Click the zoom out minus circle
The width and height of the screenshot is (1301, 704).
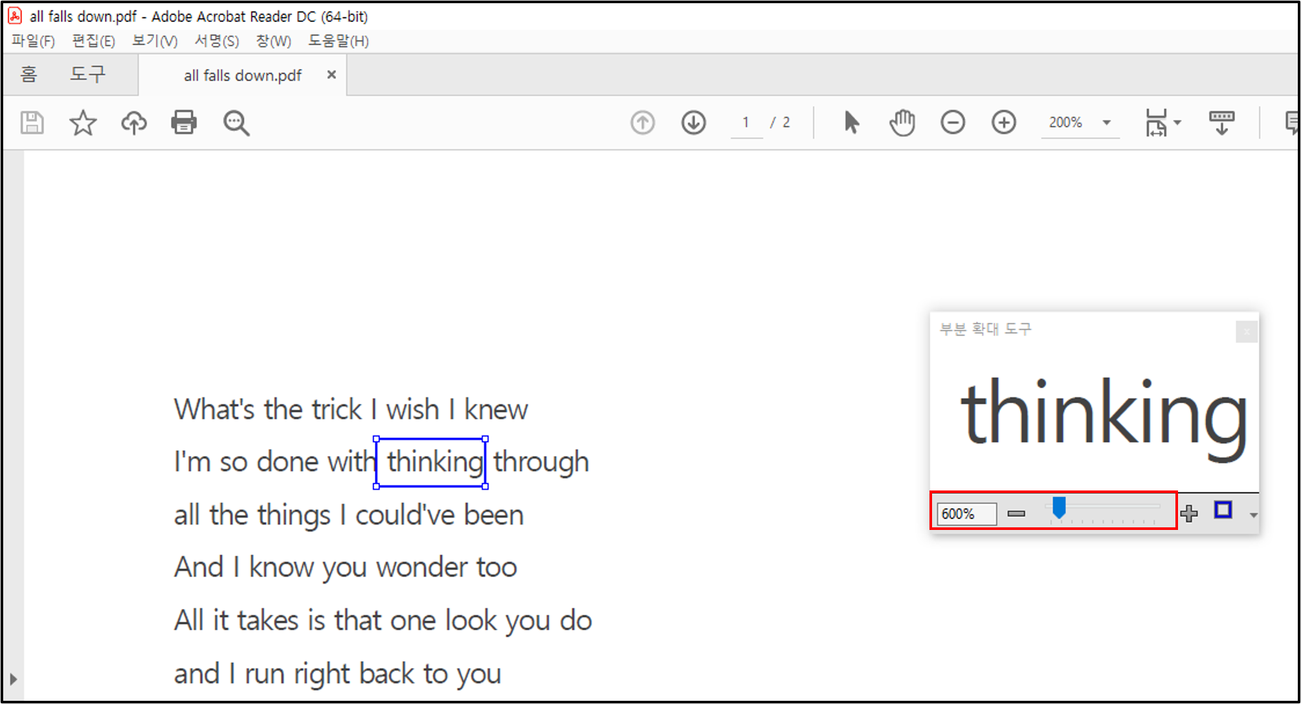click(x=953, y=122)
